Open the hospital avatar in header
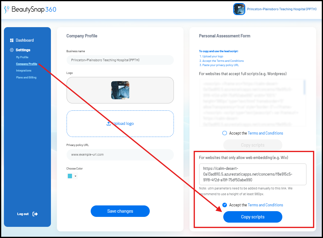 (x=239, y=9)
